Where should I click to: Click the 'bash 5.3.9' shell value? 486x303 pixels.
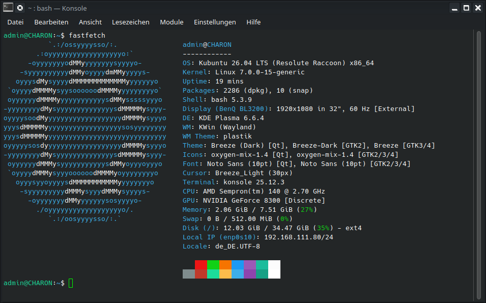[231, 99]
